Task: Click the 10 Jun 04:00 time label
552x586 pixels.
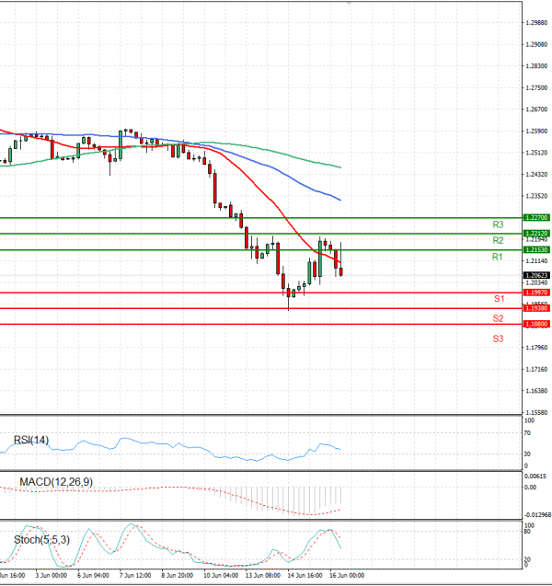Action: (x=221, y=575)
